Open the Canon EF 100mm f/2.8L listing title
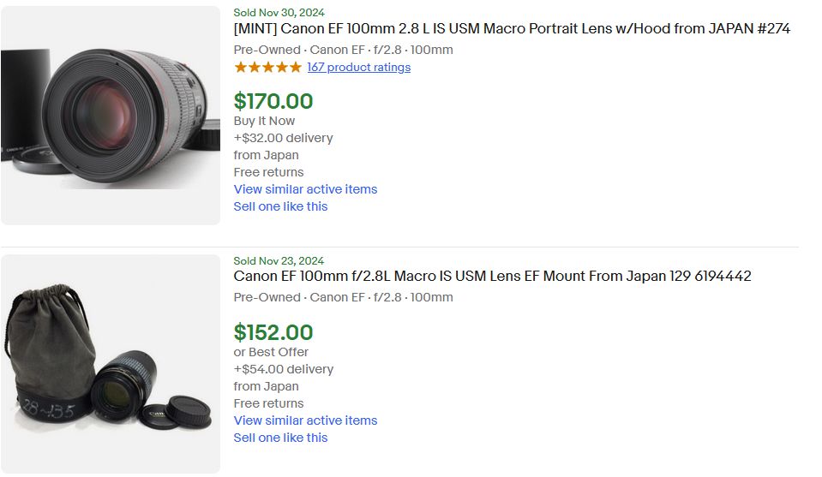This screenshot has height=477, width=822. point(492,276)
